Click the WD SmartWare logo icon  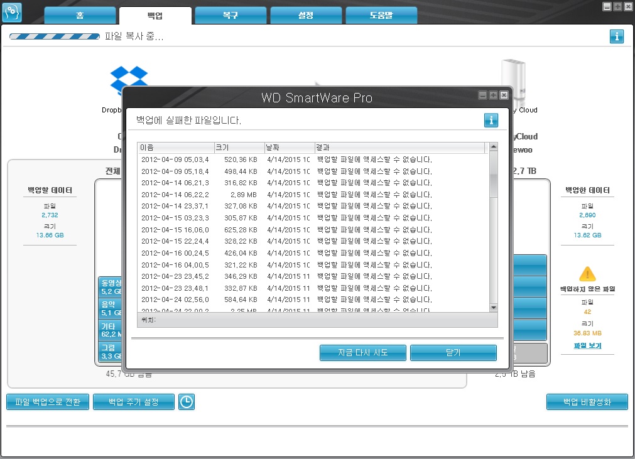point(13,12)
